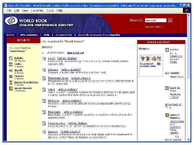This screenshot has height=145, width=194.
Task: Open Help in the site navigation bar
Action: pos(47,35)
